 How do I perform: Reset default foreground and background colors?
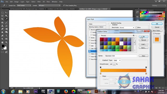[x=2, y=49]
